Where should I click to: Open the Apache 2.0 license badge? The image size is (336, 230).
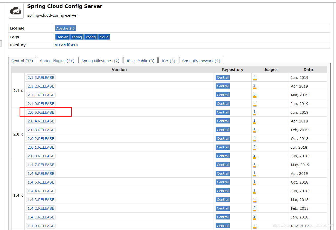(65, 28)
